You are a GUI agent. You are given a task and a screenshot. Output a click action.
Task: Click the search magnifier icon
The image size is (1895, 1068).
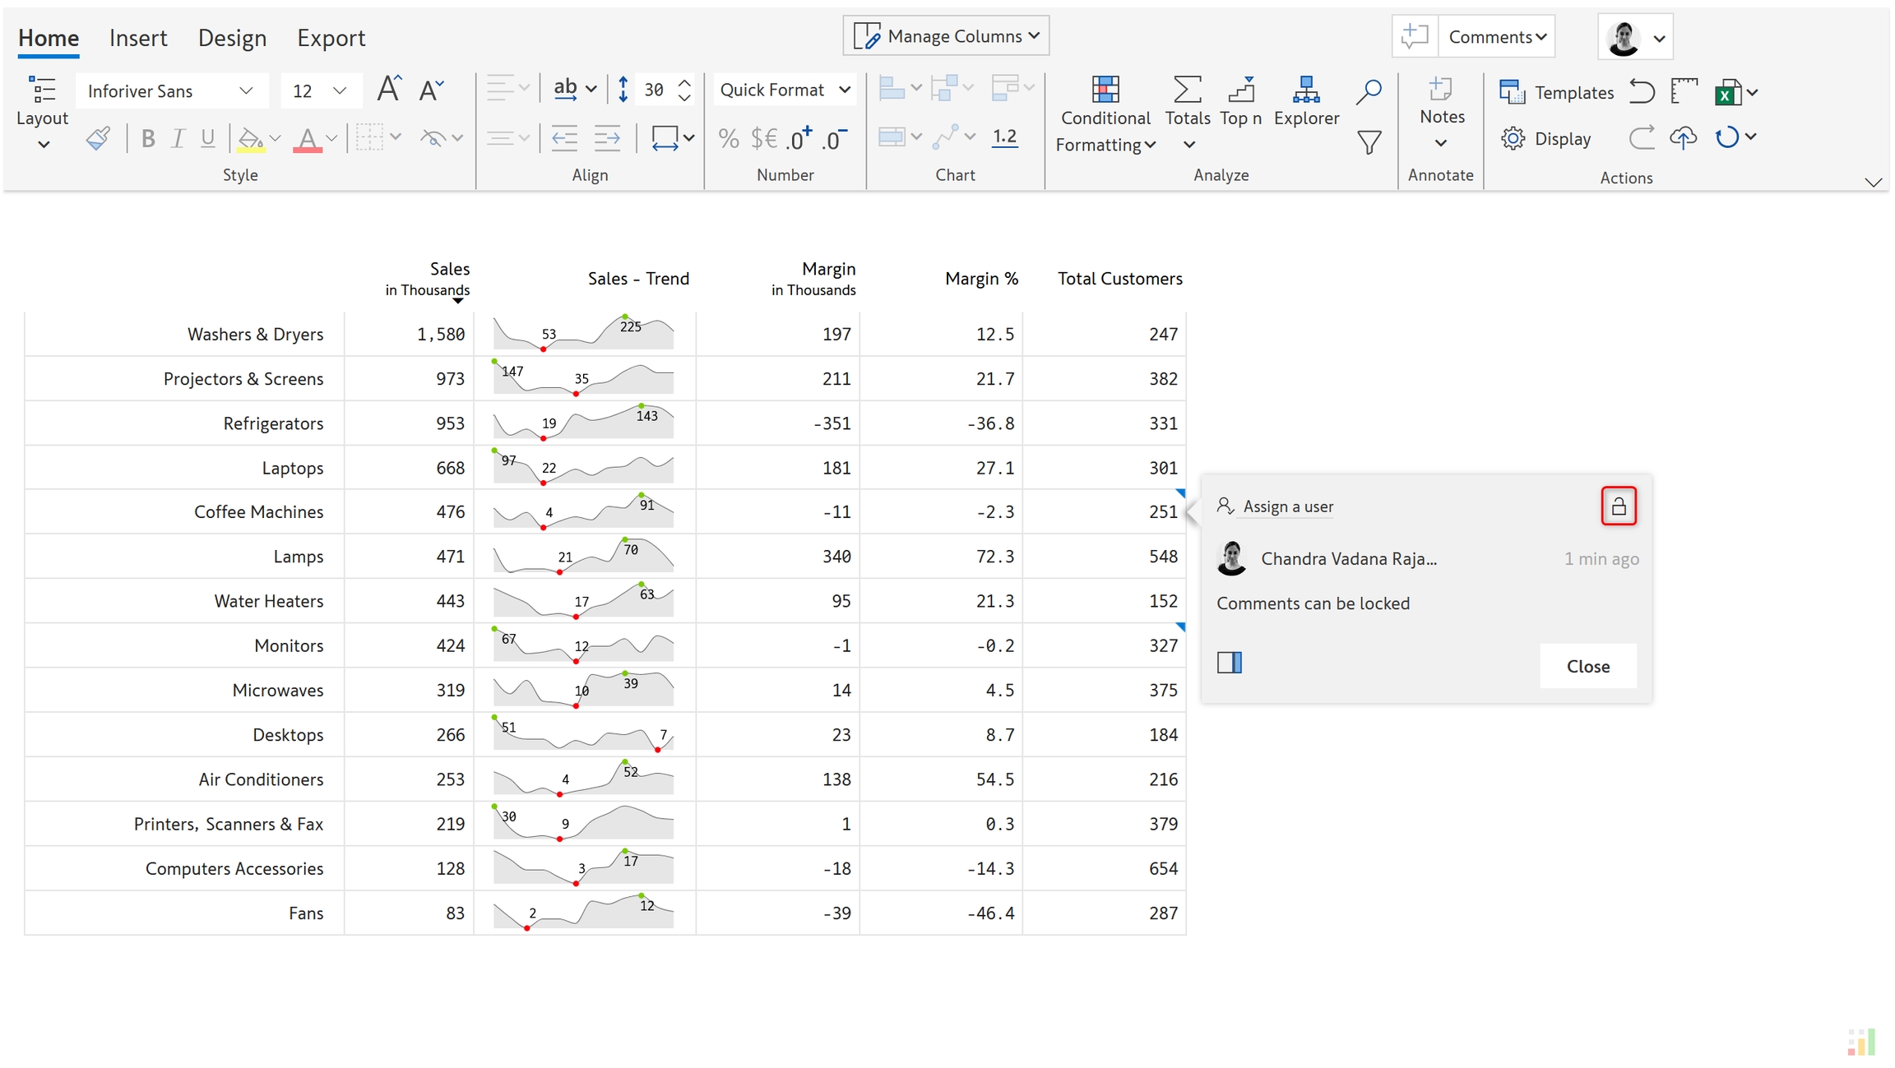tap(1368, 91)
